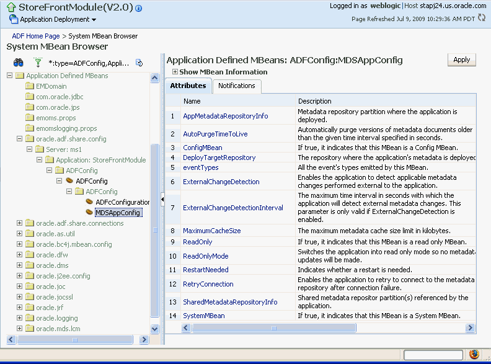Screen dimensions: 491x364
Task: Expand the oracle.as.util node
Action: [x=19, y=233]
